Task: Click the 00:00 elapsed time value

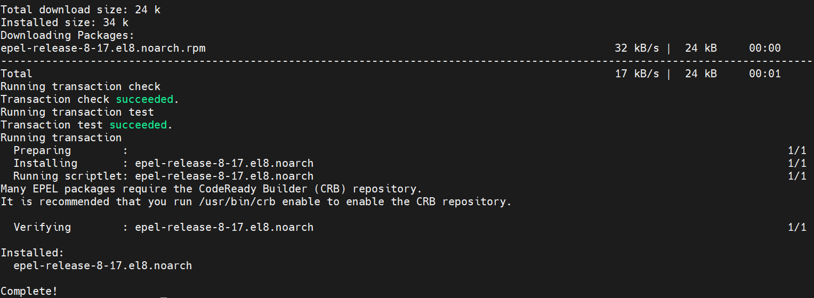Action: 764,48
